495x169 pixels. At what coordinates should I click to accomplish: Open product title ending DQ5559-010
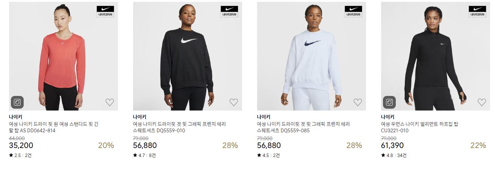tap(179, 127)
